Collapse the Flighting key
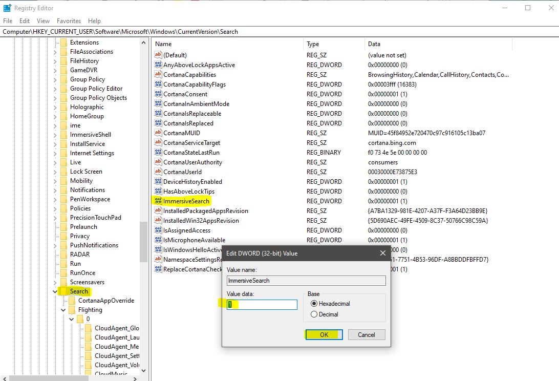The image size is (559, 381). click(x=62, y=309)
